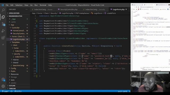Open the Source Control view icon
The image size is (170, 95).
[x=3, y=24]
